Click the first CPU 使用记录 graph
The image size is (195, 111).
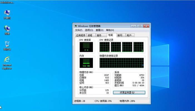(105, 47)
